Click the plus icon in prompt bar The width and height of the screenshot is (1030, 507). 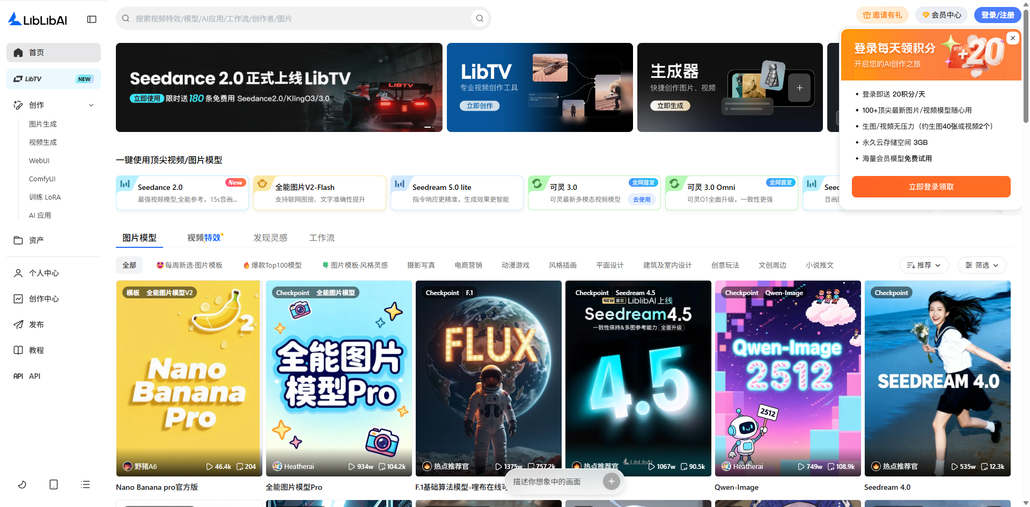coord(611,481)
